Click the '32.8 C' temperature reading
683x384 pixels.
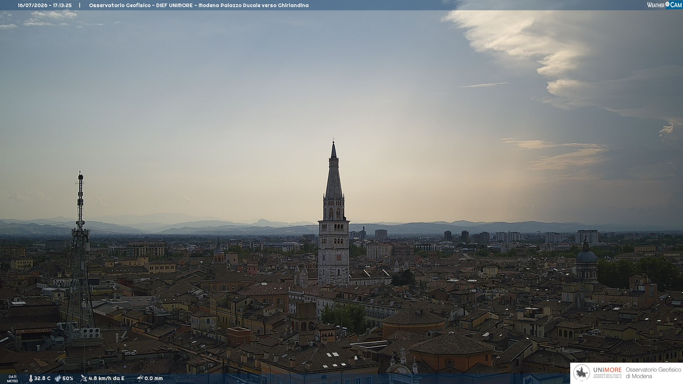click(42, 378)
